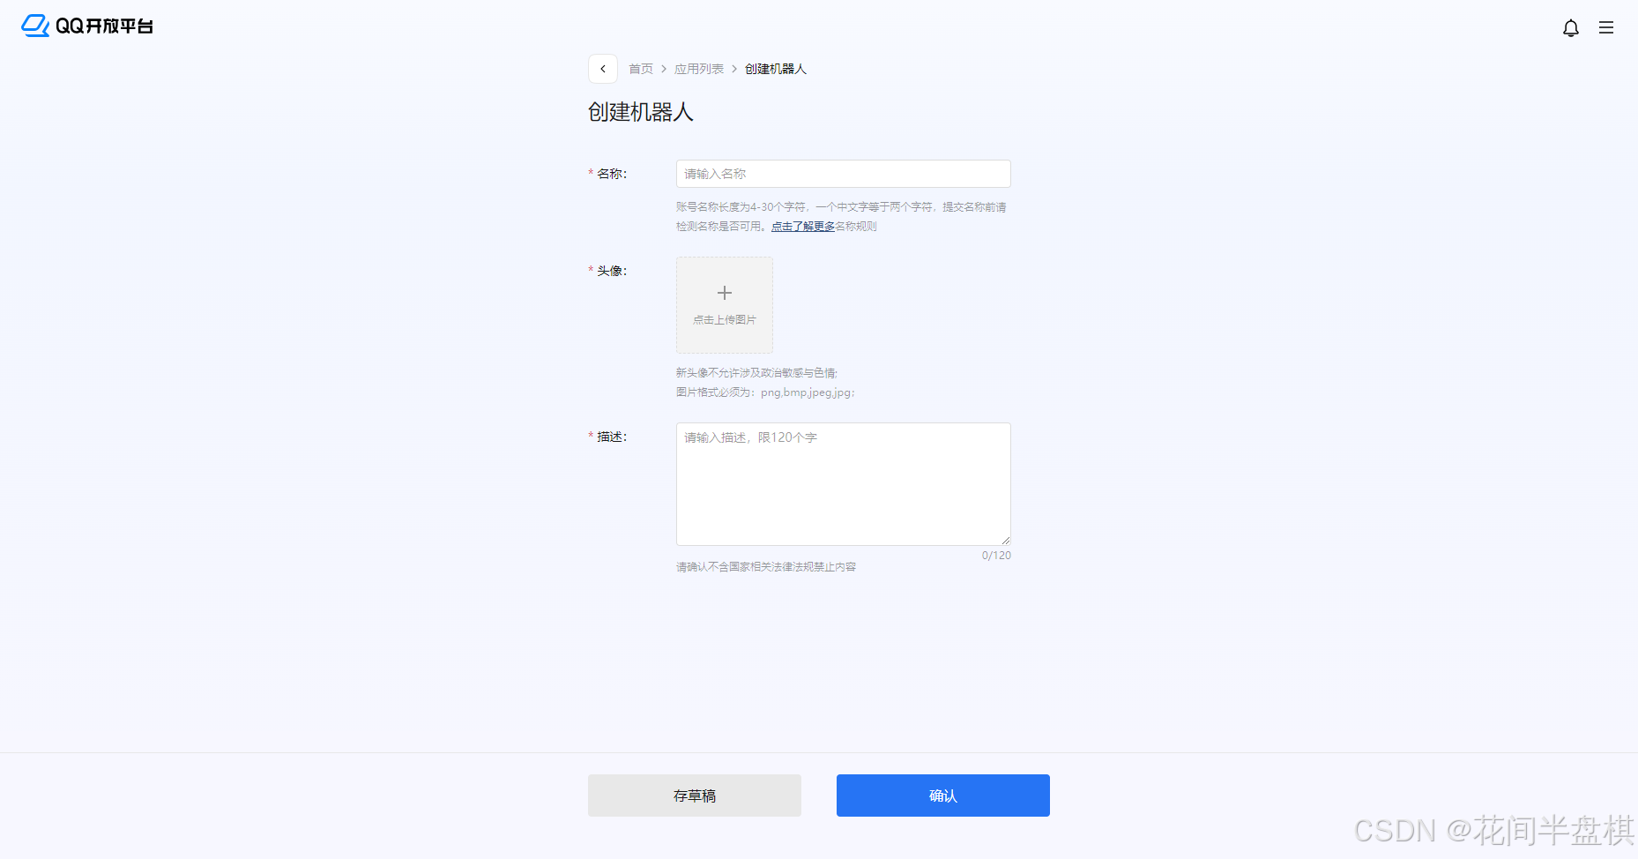
Task: Click the back arrow button
Action: click(x=603, y=69)
